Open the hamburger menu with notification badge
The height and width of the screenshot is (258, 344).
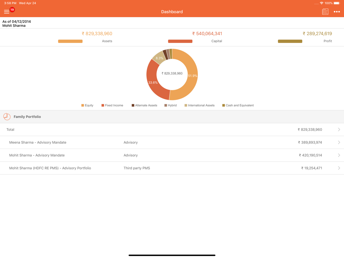[x=7, y=12]
